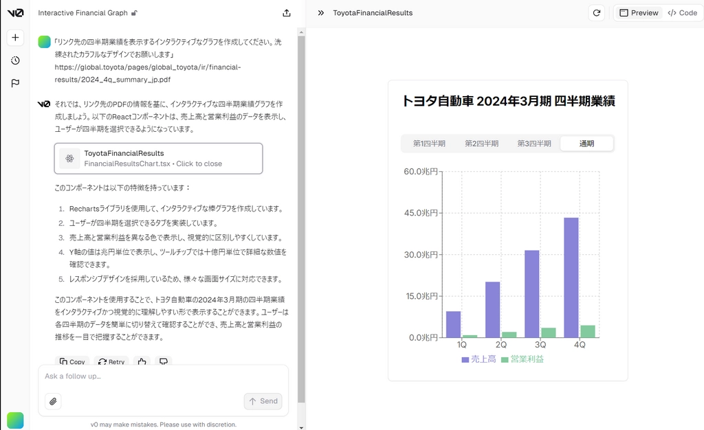Give thumbs up to the response
The width and height of the screenshot is (704, 430).
[142, 361]
